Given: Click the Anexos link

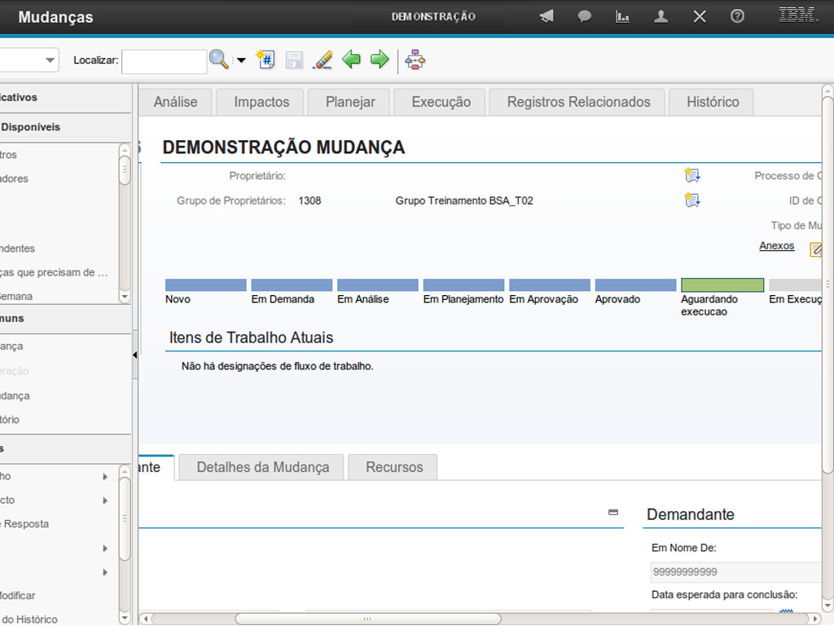Looking at the screenshot, I should pos(776,245).
